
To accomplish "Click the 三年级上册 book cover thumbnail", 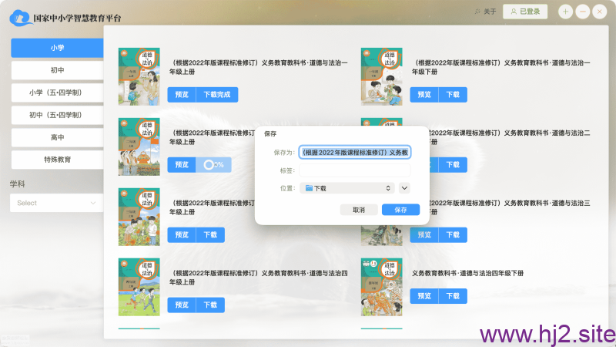I will click(139, 217).
